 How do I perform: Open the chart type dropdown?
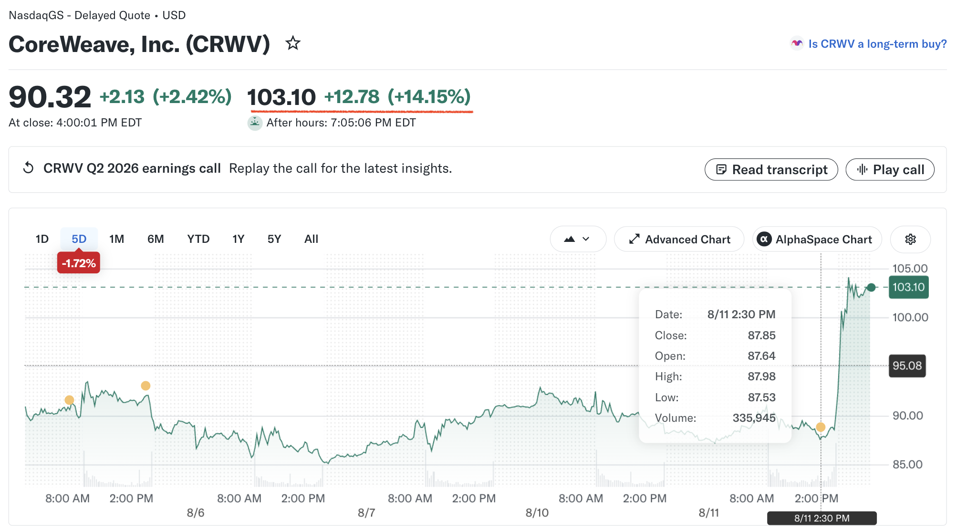pos(578,239)
